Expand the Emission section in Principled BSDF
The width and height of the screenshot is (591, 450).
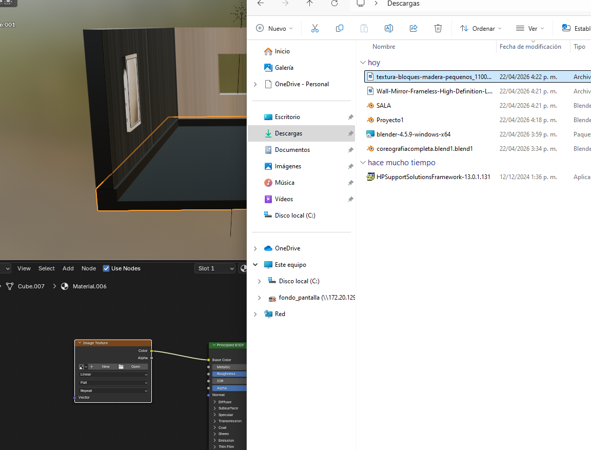click(x=214, y=440)
